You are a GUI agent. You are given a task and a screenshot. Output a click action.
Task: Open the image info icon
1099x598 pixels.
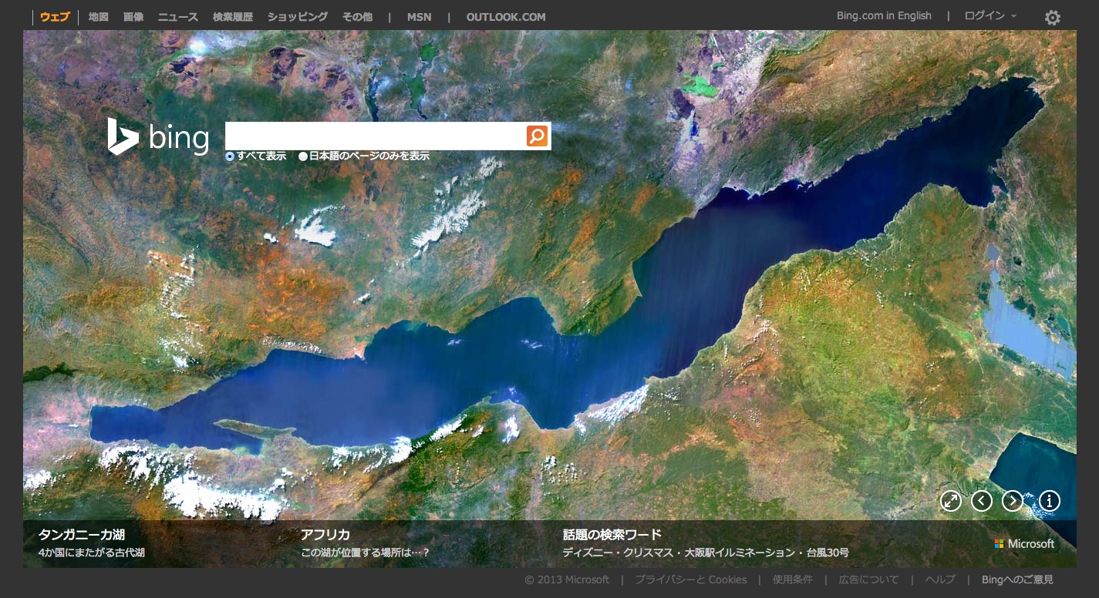click(1050, 501)
